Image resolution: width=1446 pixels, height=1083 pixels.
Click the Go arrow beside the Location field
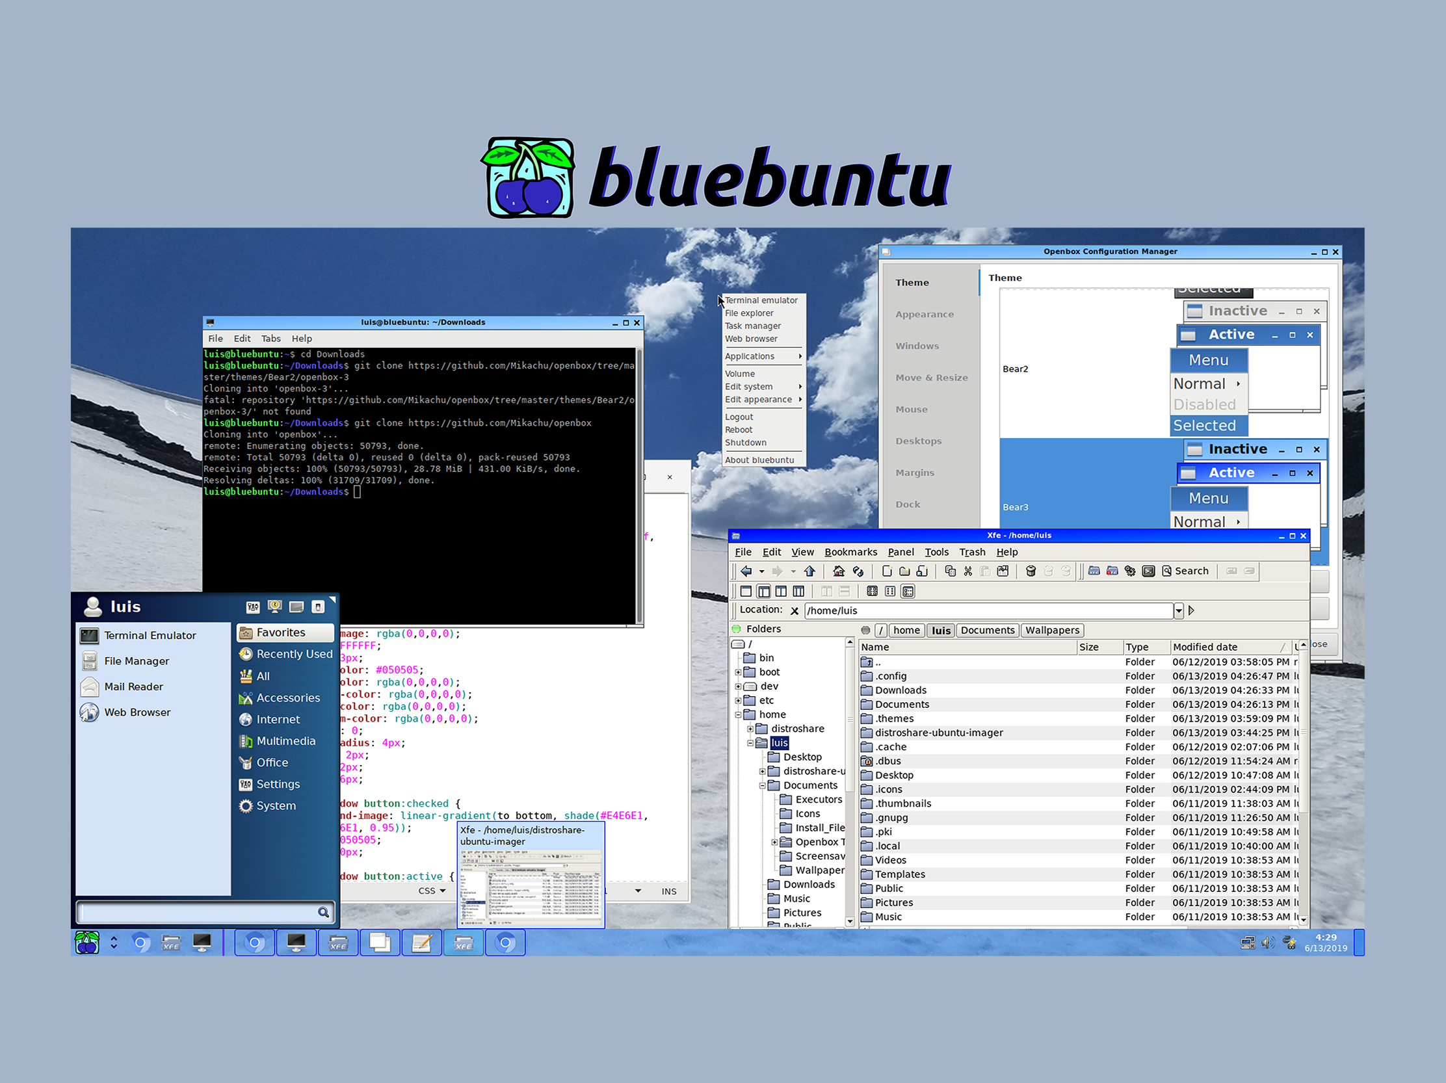pyautogui.click(x=1191, y=610)
